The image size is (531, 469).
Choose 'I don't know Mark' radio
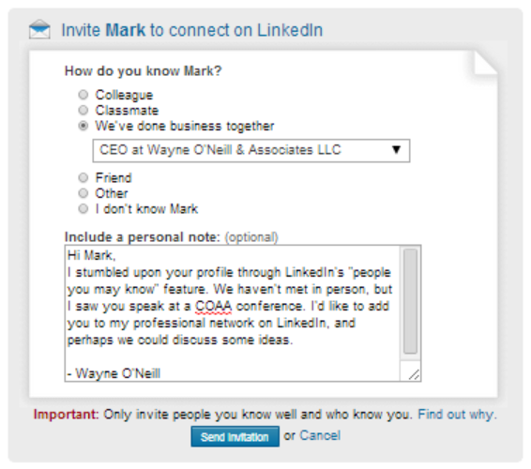pyautogui.click(x=83, y=209)
